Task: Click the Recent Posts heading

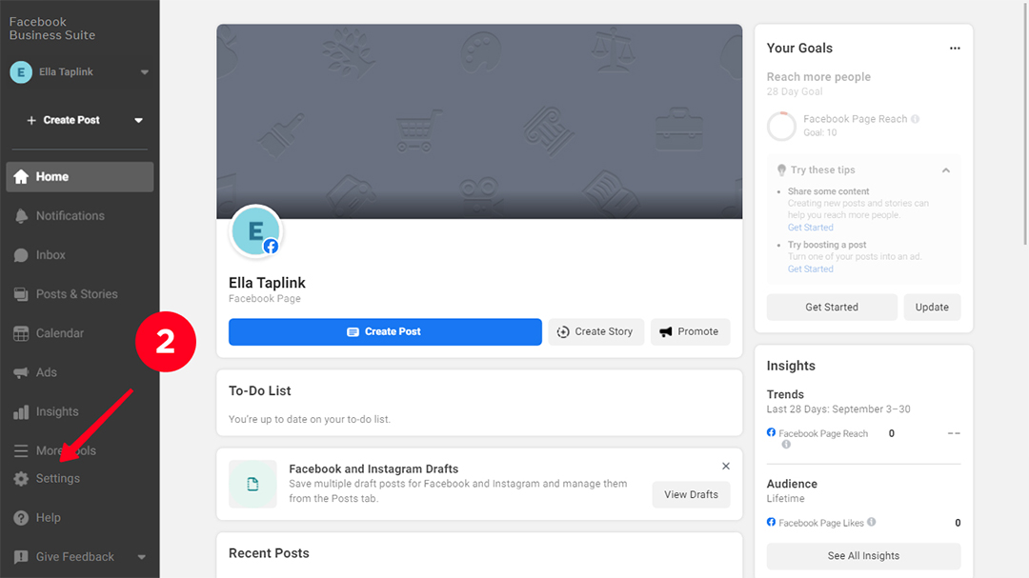Action: click(x=269, y=553)
